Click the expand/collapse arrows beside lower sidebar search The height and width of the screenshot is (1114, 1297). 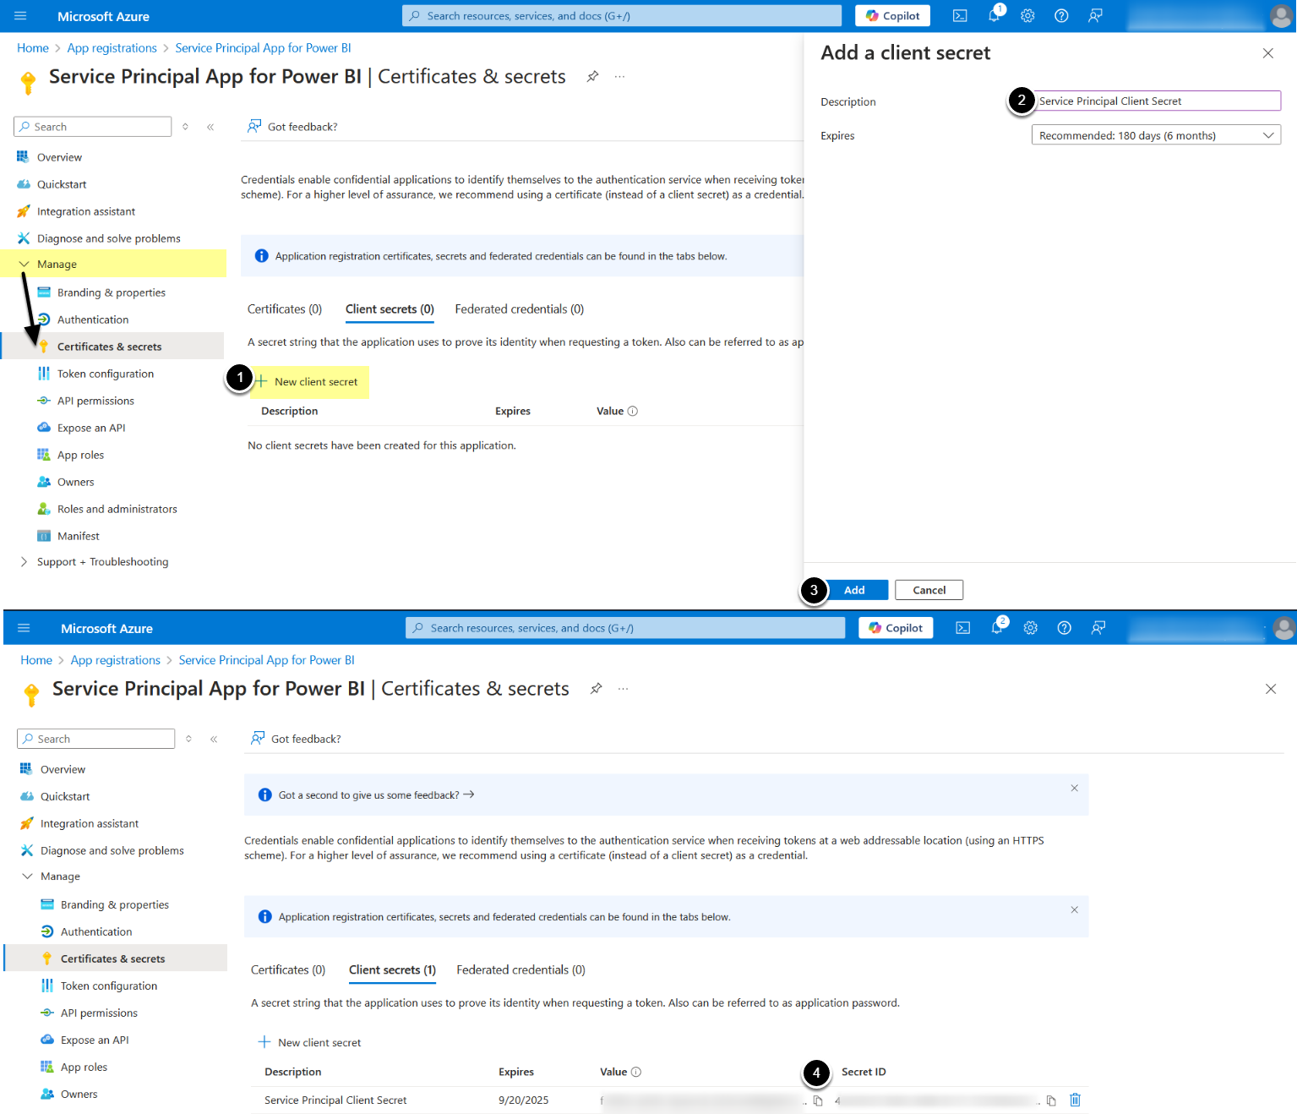(x=188, y=739)
